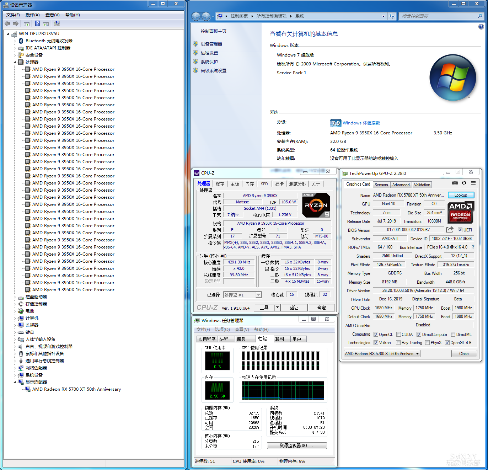
Task: Expand the 磁盘驱动器 disk drives node
Action: [x=15, y=297]
